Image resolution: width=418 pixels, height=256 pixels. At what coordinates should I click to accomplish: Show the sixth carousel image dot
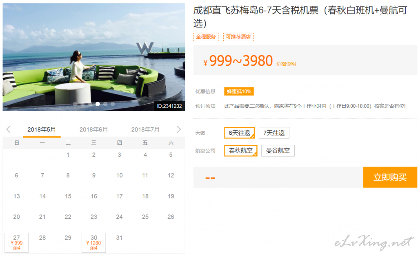(113, 104)
